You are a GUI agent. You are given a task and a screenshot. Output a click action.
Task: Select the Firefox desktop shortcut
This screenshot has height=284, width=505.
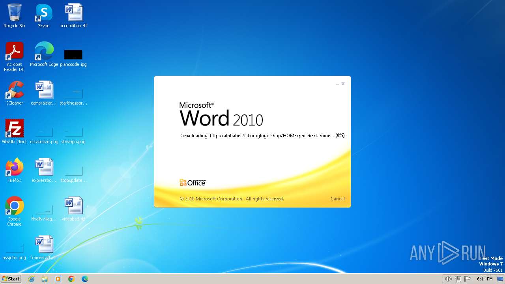[14, 170]
